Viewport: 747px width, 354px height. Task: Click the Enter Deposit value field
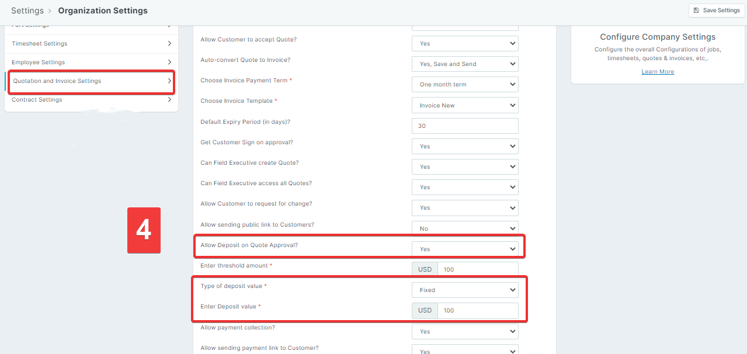click(477, 311)
